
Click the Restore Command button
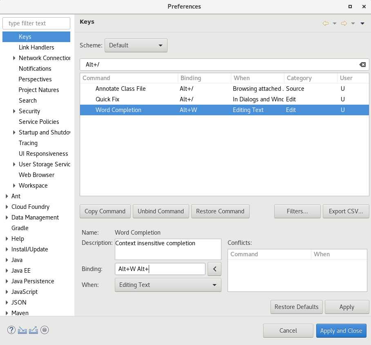220,211
